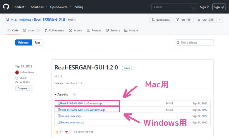Click the GitHub logo icon
229x139 pixels.
[6, 7]
